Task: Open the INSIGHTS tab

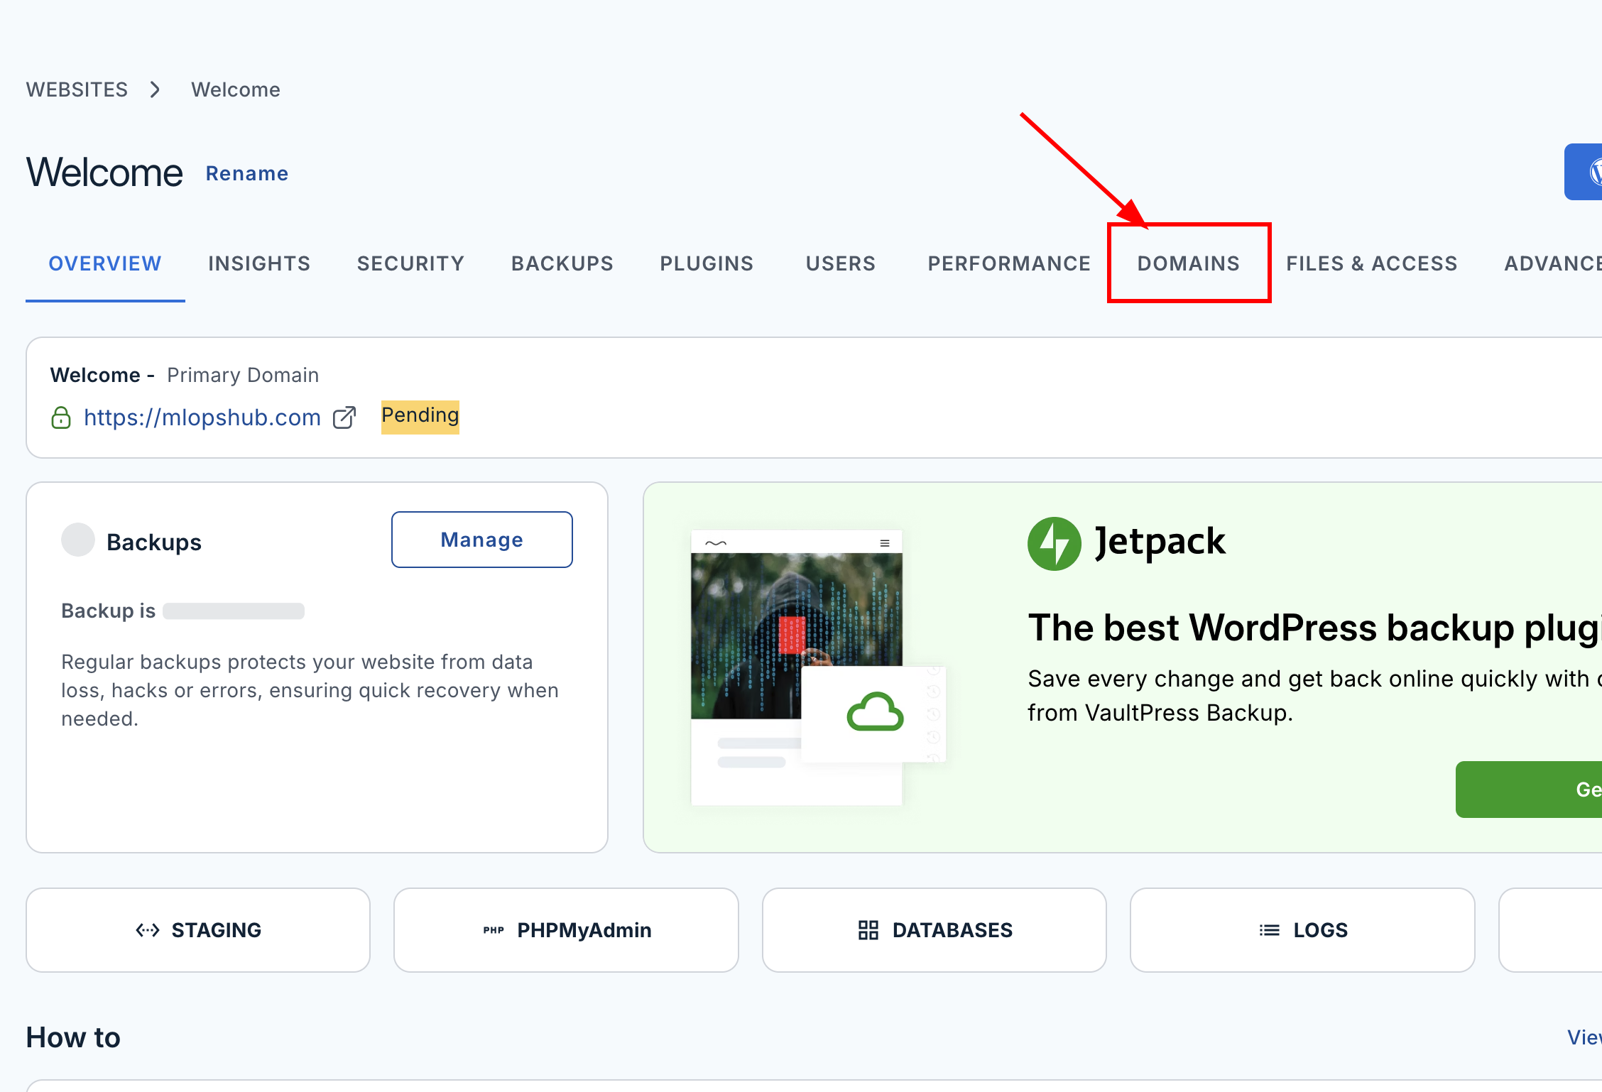Action: pyautogui.click(x=259, y=263)
